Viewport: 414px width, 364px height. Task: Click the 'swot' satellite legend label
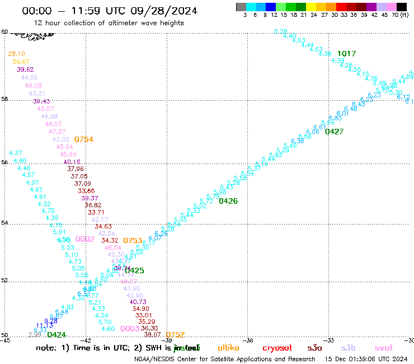pyautogui.click(x=384, y=348)
